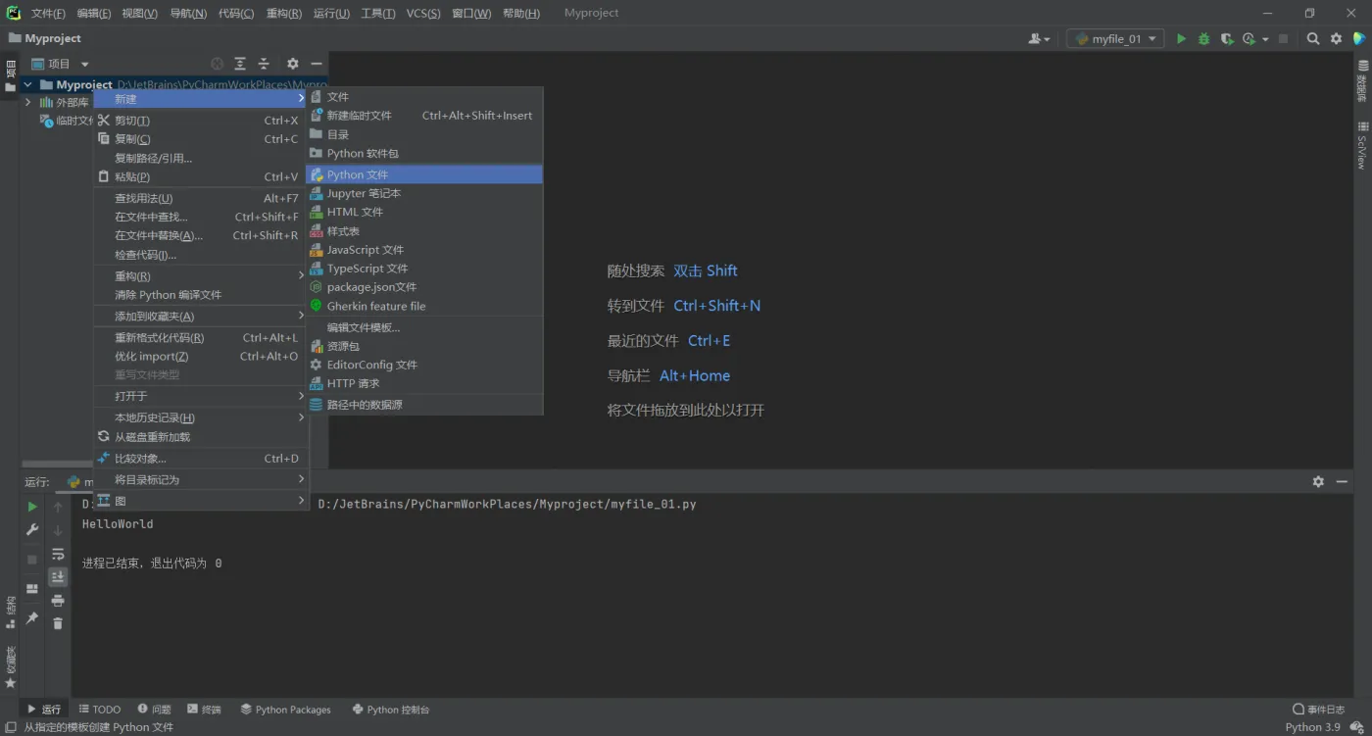
Task: Open myfile_01 run configuration dropdown
Action: pos(1115,39)
